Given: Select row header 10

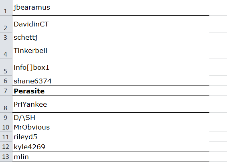Looking at the screenshot, I should [6, 127].
